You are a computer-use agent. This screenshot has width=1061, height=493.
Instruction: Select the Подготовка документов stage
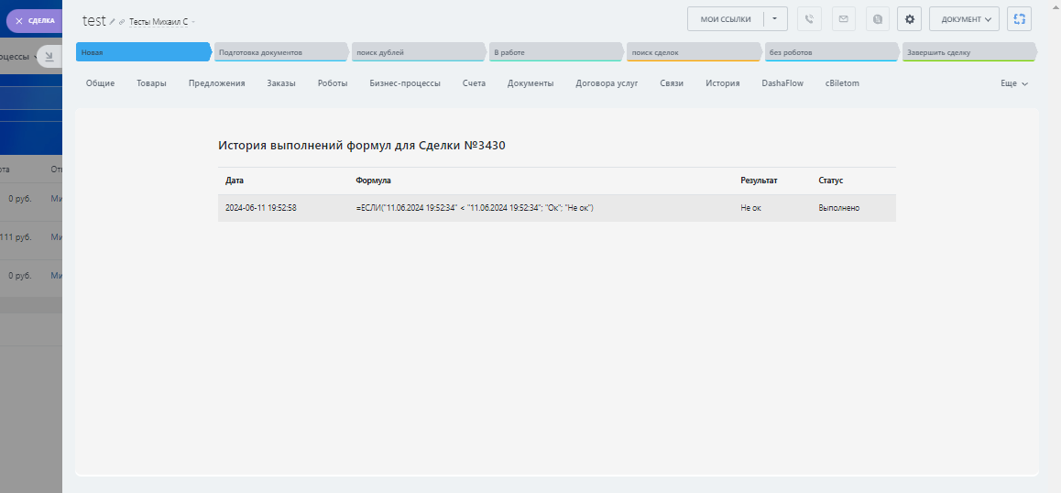(279, 52)
